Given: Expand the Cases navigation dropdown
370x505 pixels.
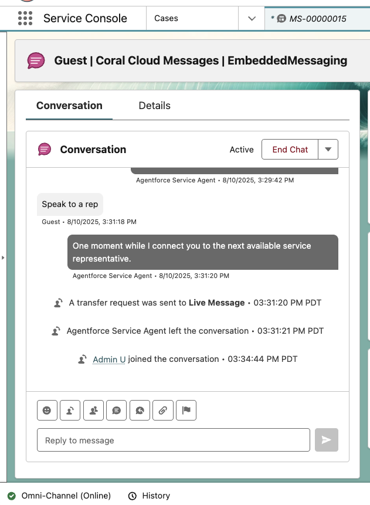Looking at the screenshot, I should click(252, 18).
